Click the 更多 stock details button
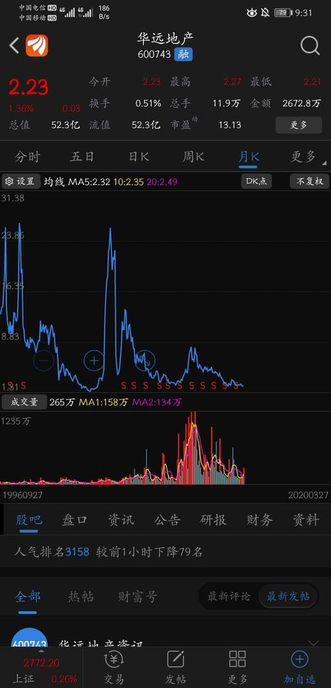Viewport: 331px width, 688px height. click(299, 125)
